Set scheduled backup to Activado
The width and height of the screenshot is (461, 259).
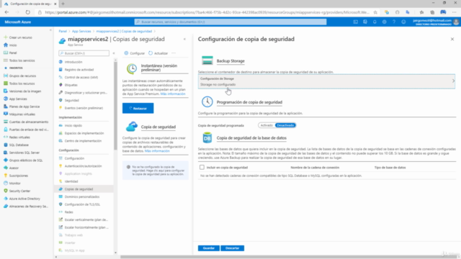click(267, 125)
